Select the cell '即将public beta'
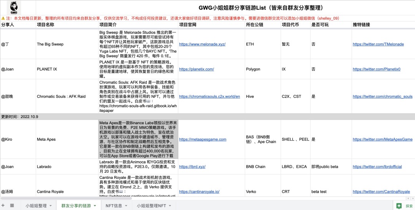Viewport: 415px width, 210px height. tap(331, 167)
